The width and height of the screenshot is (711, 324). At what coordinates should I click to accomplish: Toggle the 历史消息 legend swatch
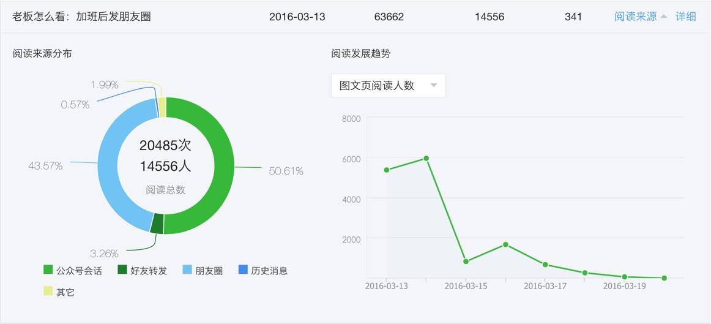pyautogui.click(x=243, y=270)
